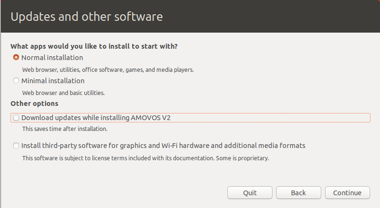This screenshot has width=380, height=208.
Task: Click the 'Minimal installation' label text
Action: pos(53,81)
